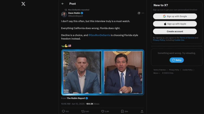Click the reply comment icon

pos(63,111)
